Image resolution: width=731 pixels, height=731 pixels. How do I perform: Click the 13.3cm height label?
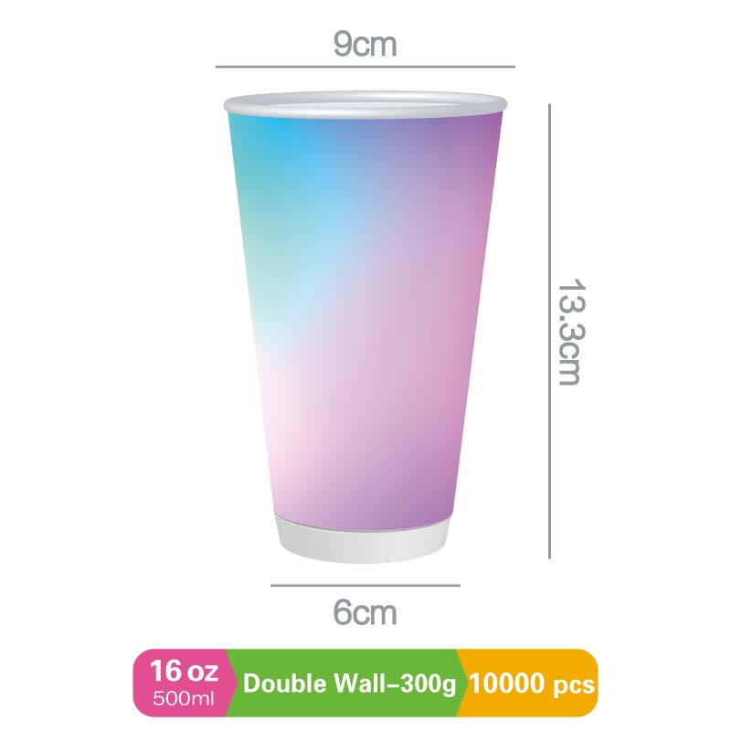(569, 332)
